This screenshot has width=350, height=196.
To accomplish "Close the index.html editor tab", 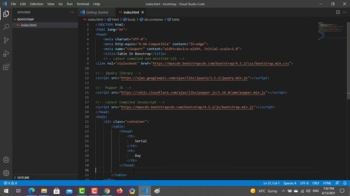I will pyautogui.click(x=143, y=12).
